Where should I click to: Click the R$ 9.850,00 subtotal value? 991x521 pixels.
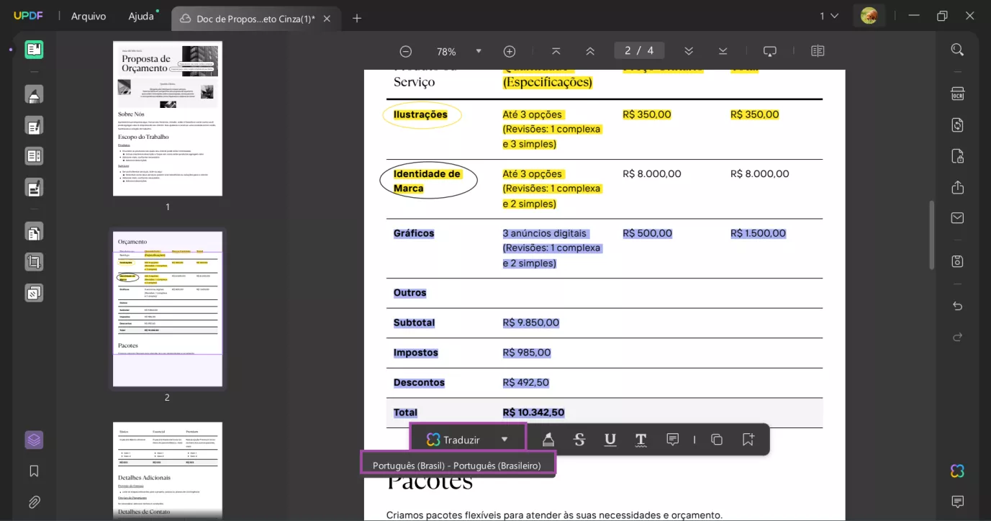[x=531, y=323]
